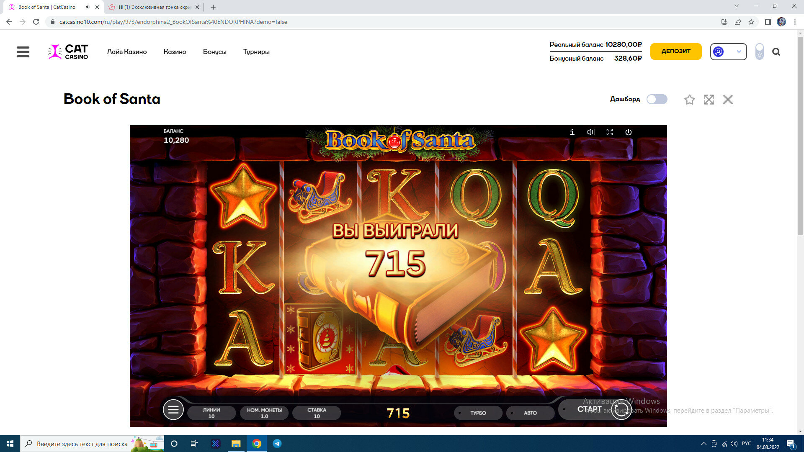804x452 pixels.
Task: Open the ЛИНИИ lines selector
Action: point(211,413)
